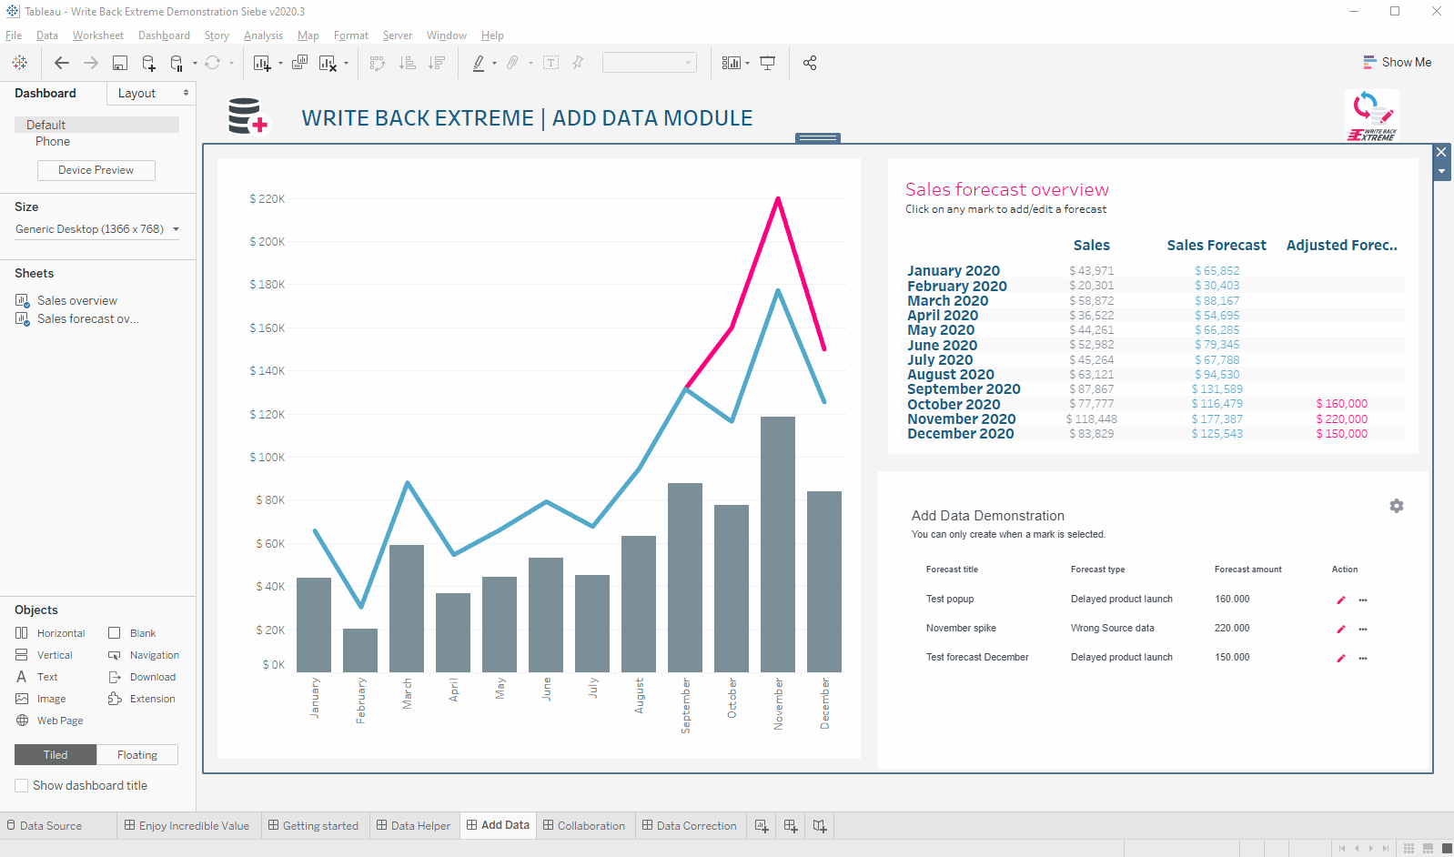The height and width of the screenshot is (857, 1454).
Task: Select Tiled layout mode
Action: click(56, 755)
